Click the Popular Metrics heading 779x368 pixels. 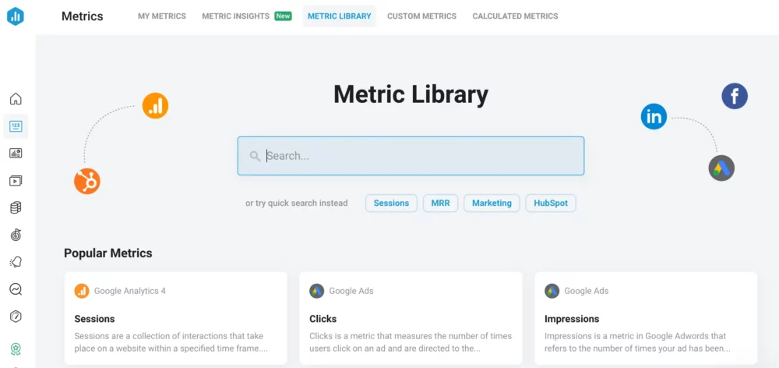click(108, 253)
